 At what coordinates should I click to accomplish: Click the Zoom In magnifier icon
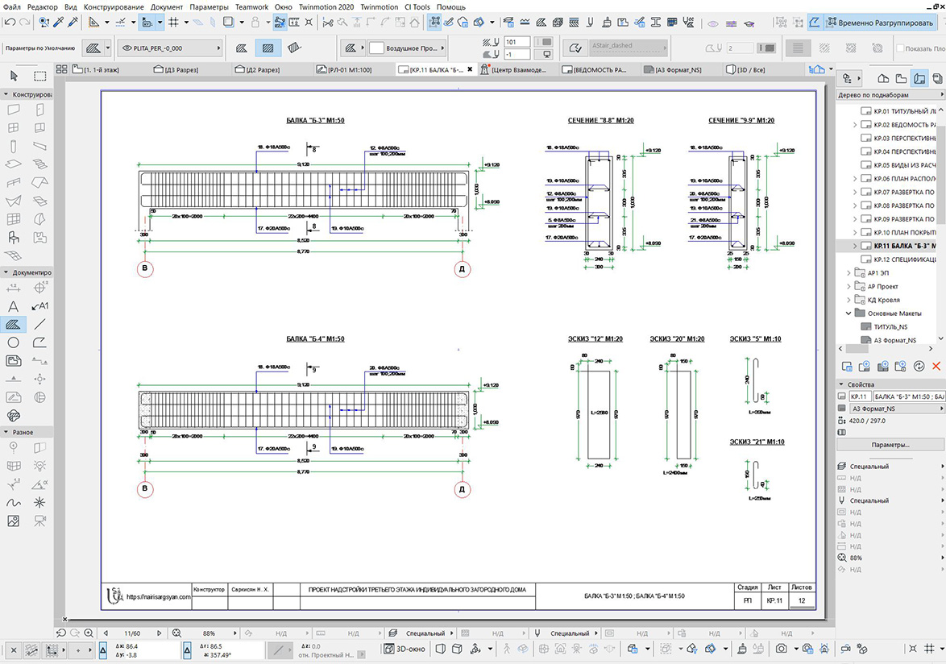(x=89, y=633)
